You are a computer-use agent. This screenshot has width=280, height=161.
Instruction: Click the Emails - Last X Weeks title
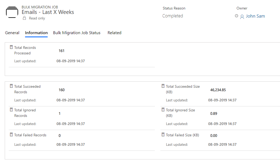48,12
